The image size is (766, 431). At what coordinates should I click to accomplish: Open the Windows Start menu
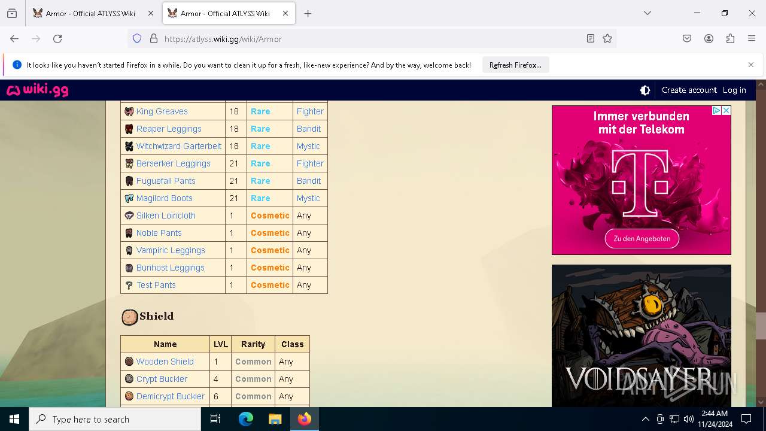[x=14, y=419]
